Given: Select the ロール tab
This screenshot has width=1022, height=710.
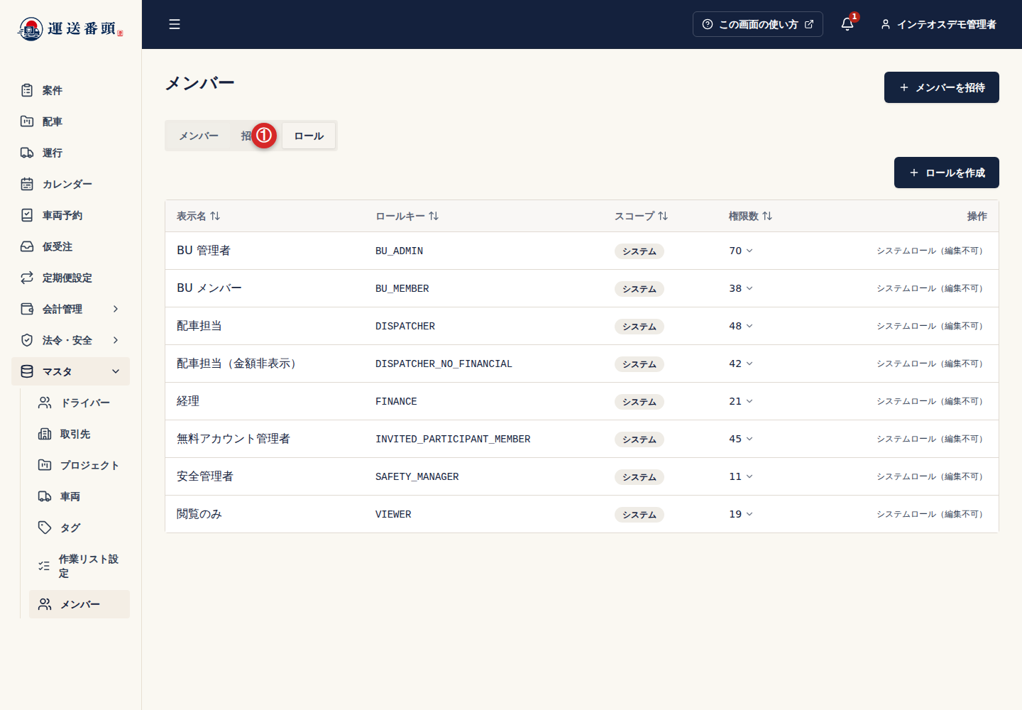Looking at the screenshot, I should coord(309,136).
